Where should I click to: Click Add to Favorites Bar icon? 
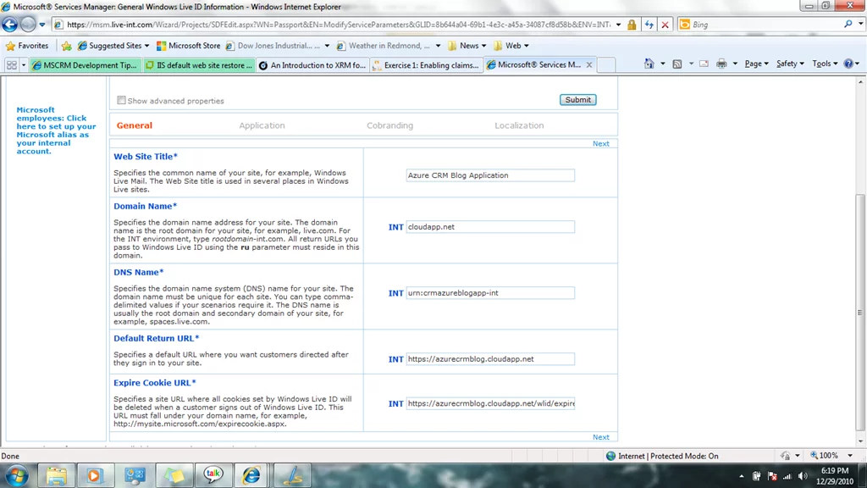coord(66,46)
